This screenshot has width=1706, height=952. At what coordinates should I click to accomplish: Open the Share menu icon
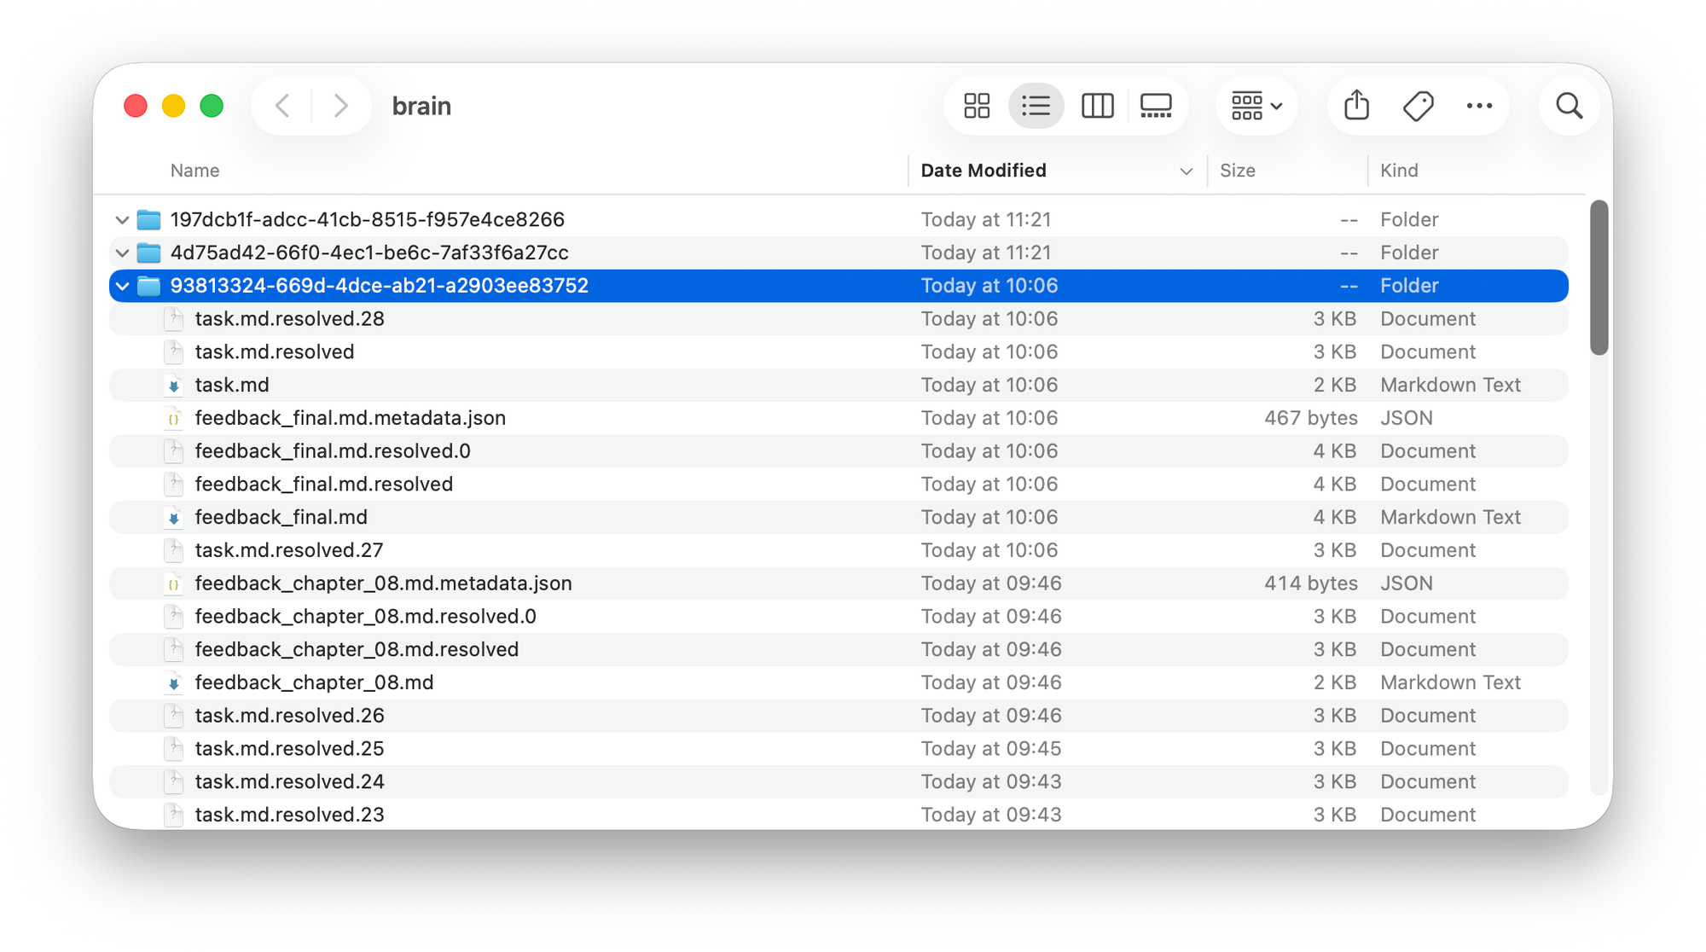1356,106
